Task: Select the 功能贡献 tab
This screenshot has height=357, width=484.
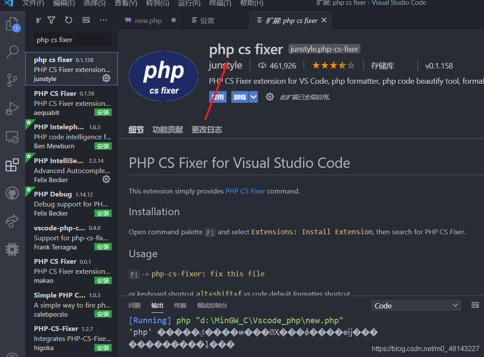Action: [x=167, y=130]
